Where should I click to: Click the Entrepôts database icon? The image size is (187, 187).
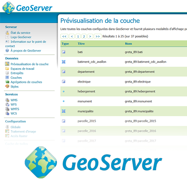pyautogui.click(x=7, y=73)
